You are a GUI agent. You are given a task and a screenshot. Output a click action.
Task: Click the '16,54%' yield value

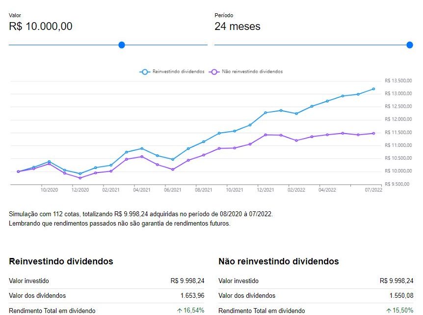click(194, 311)
